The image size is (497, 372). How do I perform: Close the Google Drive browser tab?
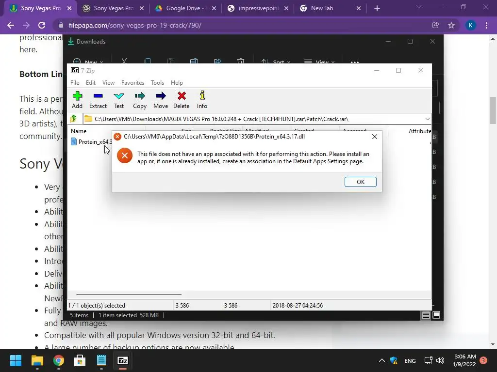point(214,8)
